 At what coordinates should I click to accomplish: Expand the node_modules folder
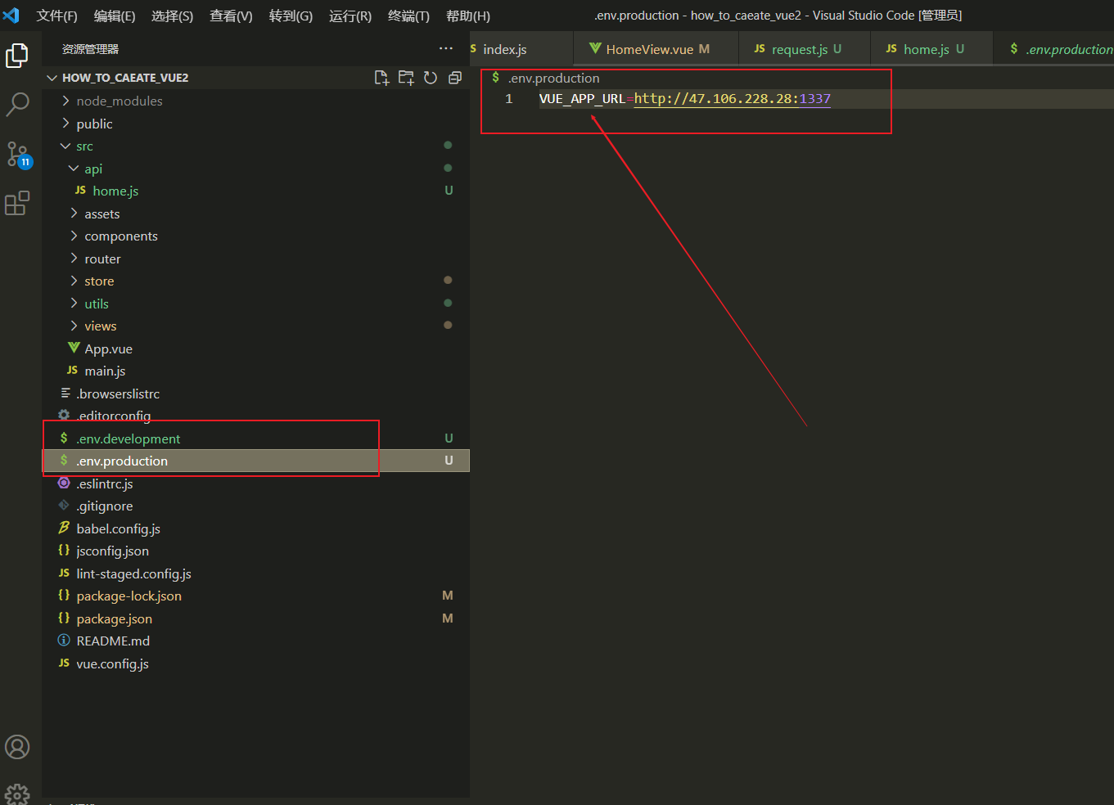click(x=256, y=101)
